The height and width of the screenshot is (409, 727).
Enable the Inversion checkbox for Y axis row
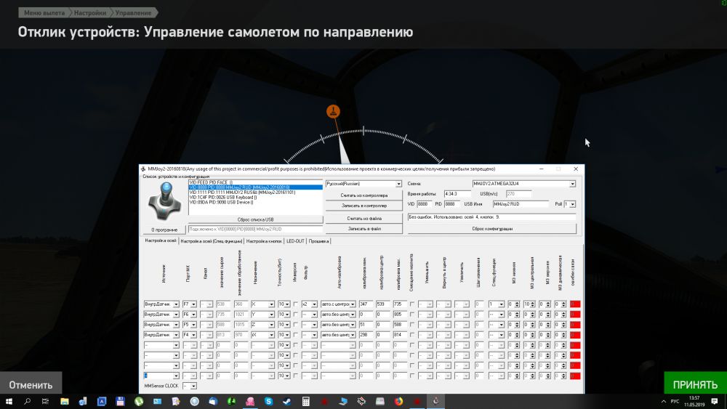pyautogui.click(x=295, y=314)
